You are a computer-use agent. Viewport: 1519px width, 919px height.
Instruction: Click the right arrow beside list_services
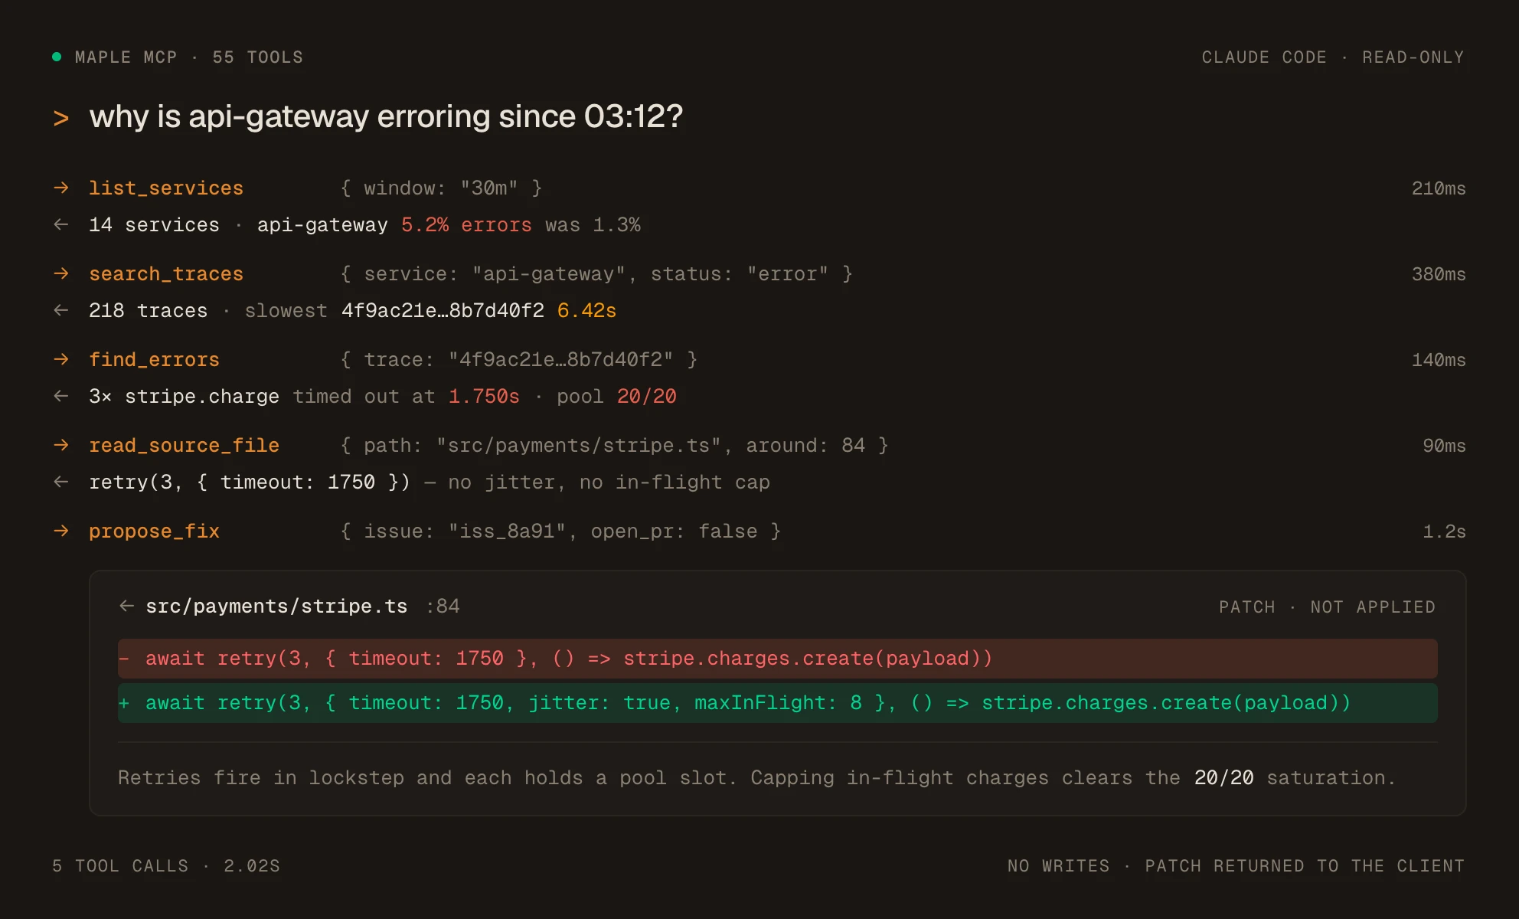[61, 188]
